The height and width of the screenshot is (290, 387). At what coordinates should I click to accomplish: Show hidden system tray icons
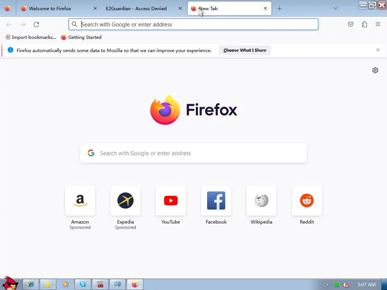click(327, 285)
